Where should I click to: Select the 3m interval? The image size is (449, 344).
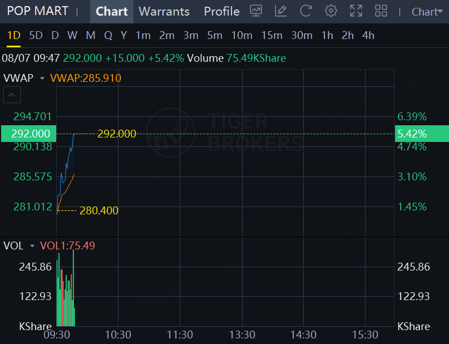(x=191, y=36)
